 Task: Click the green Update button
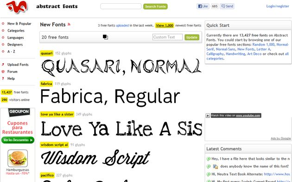(x=192, y=37)
